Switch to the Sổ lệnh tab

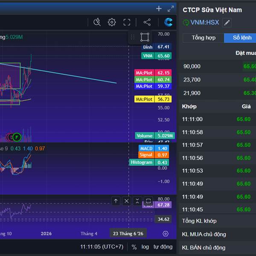click(x=242, y=38)
